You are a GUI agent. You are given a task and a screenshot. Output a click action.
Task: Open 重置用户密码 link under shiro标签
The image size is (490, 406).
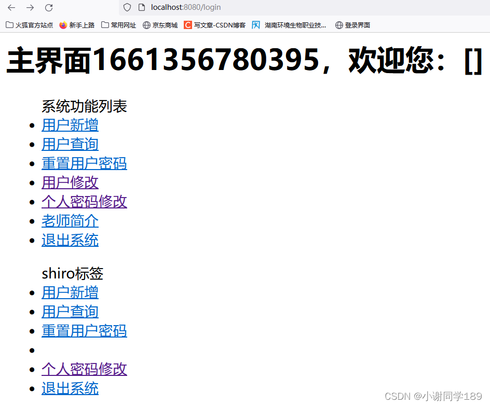pyautogui.click(x=85, y=331)
